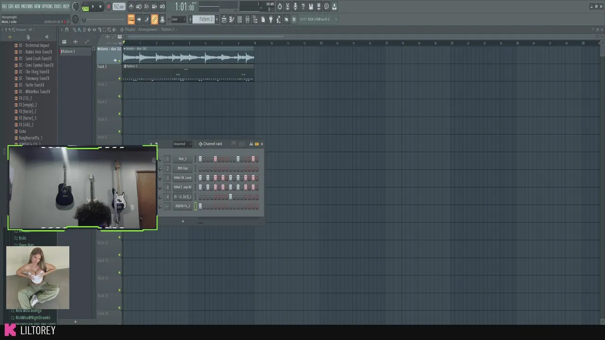Click the microphone icon in top toolbar

click(295, 7)
